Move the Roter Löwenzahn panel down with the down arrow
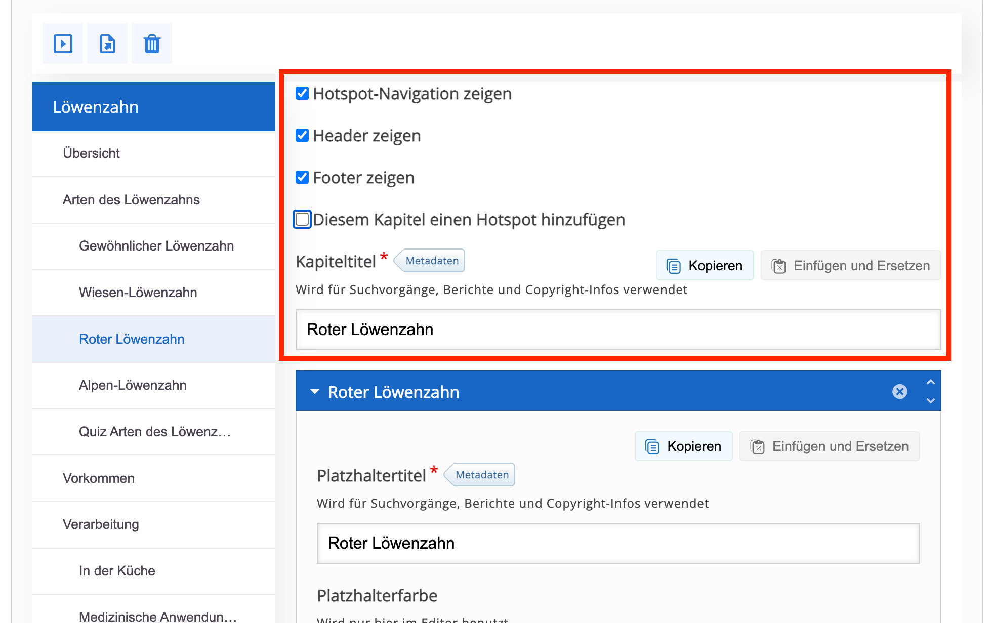991x623 pixels. pos(930,400)
